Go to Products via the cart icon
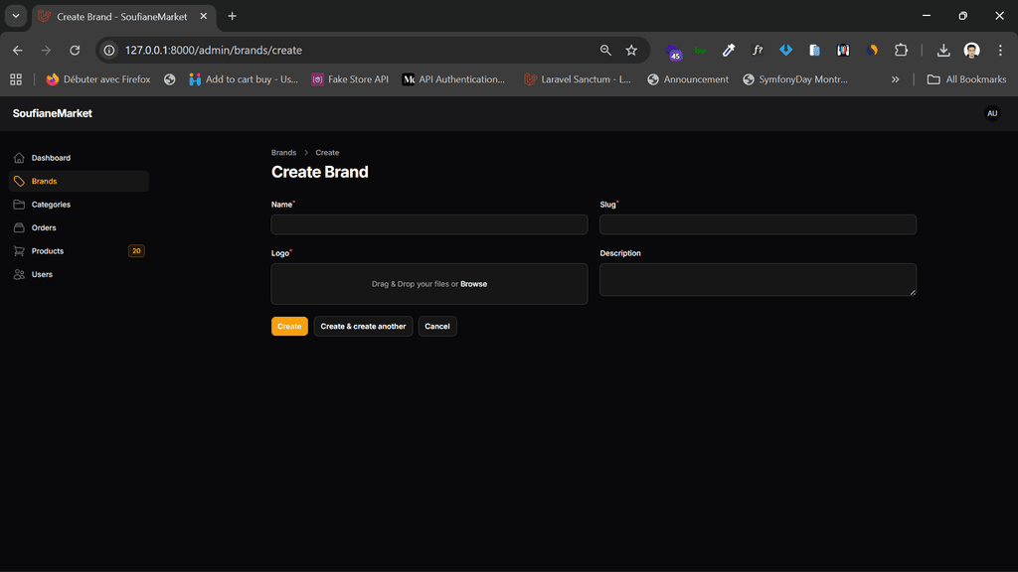 pos(19,251)
